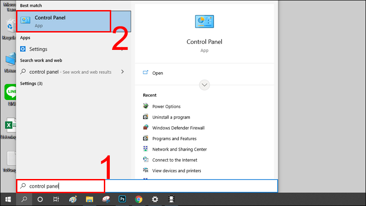Open Task View on the taskbar

[x=56, y=199]
